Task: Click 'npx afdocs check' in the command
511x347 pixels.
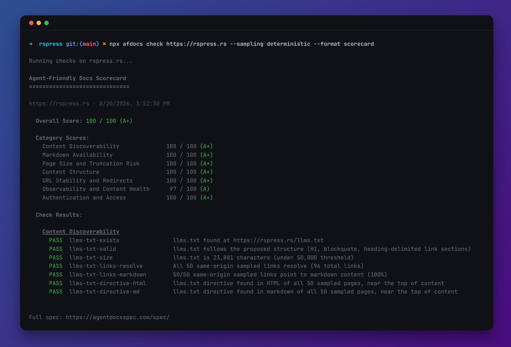Action: click(x=136, y=44)
